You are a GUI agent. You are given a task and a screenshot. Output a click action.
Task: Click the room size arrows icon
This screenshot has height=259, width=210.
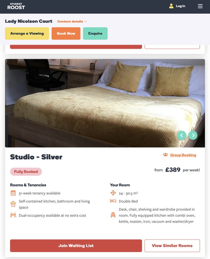pyautogui.click(x=113, y=193)
